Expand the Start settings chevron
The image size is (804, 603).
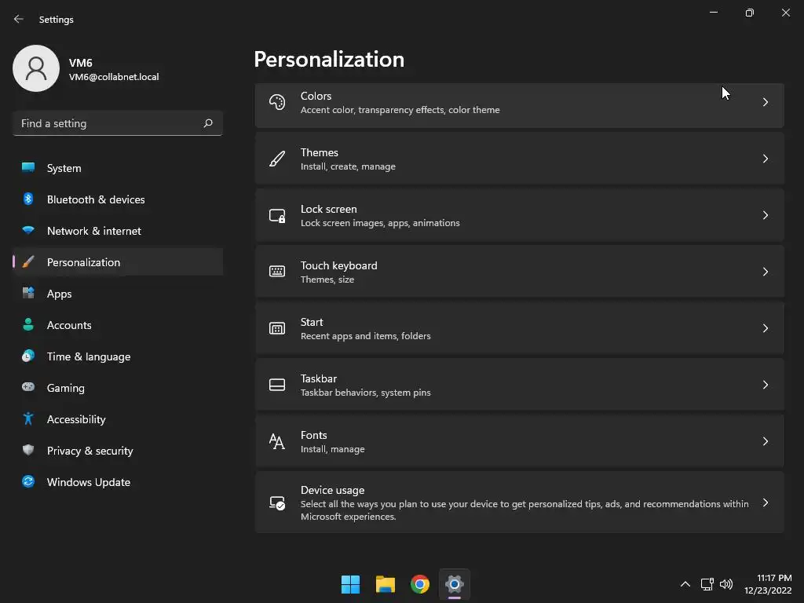point(765,328)
